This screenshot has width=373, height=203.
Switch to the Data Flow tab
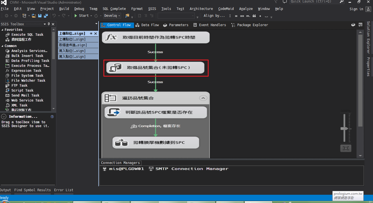(x=147, y=25)
